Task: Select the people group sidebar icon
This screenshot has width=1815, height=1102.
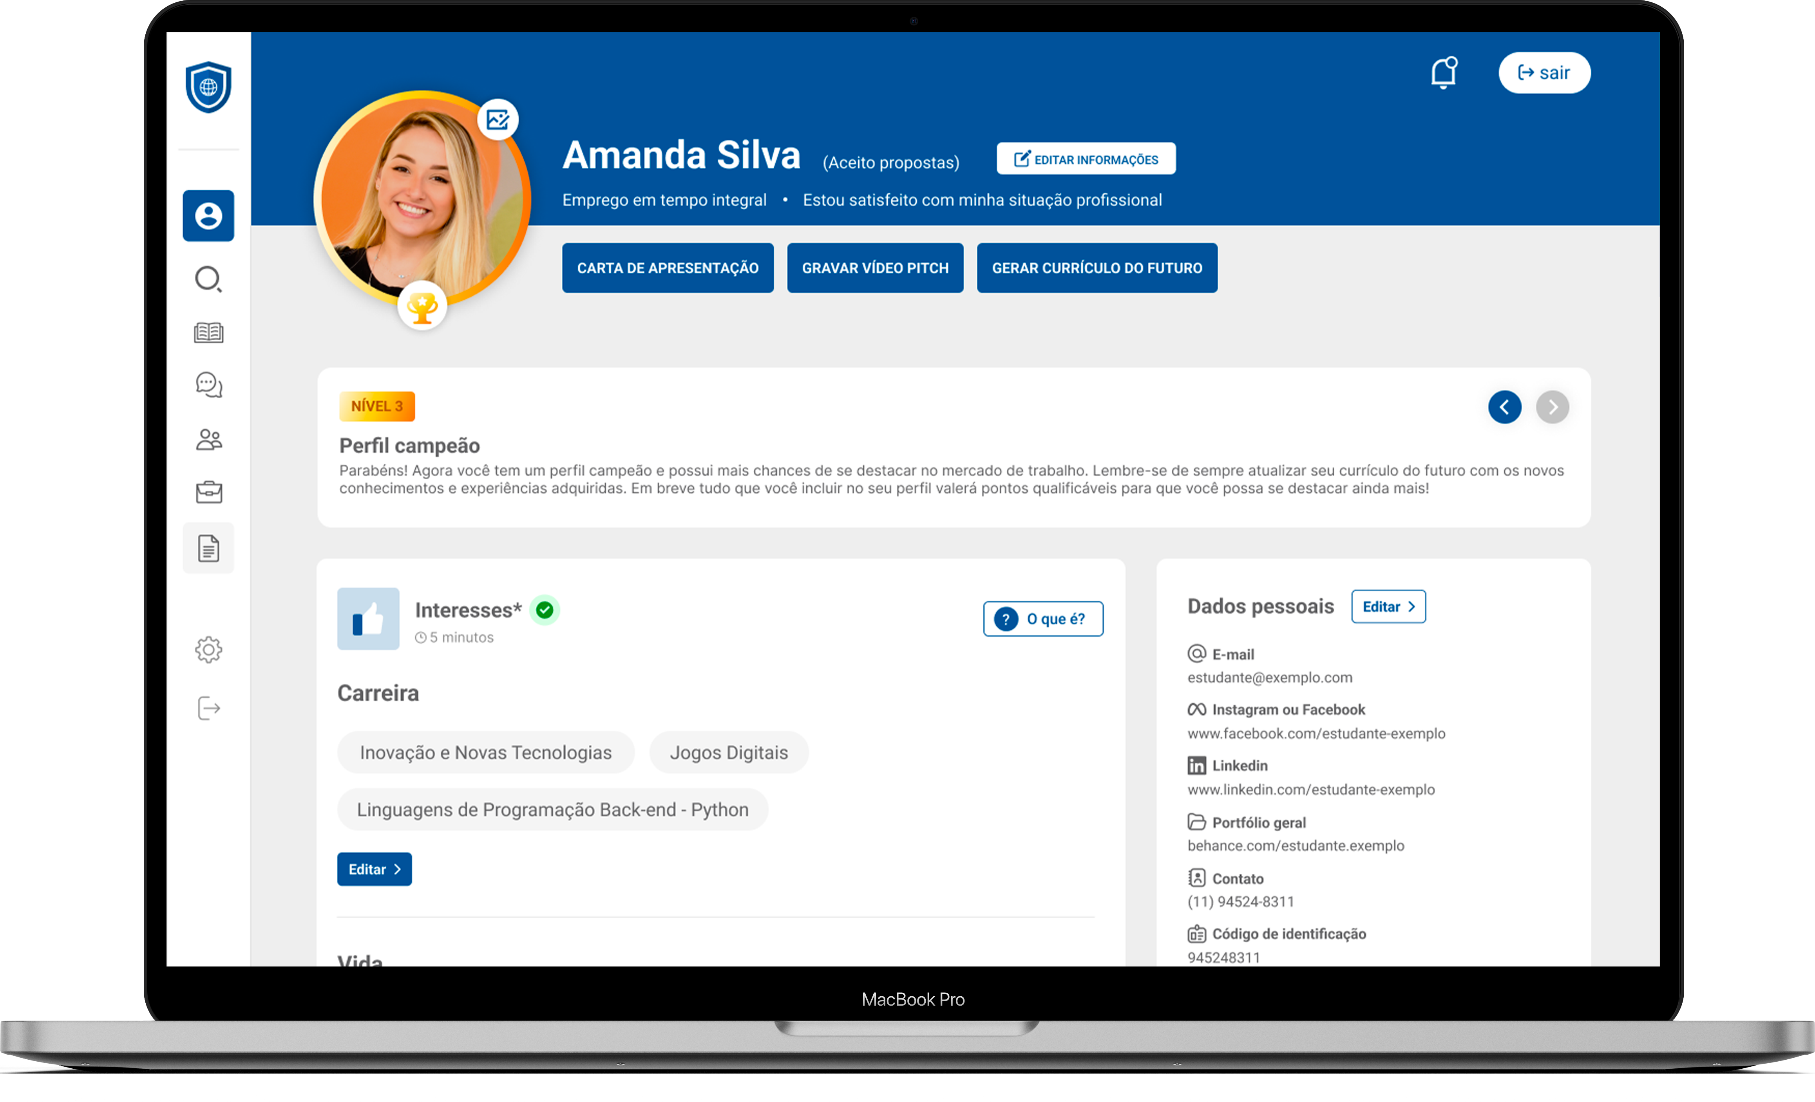Action: point(208,439)
